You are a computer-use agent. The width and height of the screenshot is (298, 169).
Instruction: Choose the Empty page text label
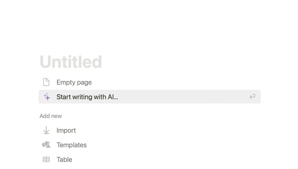(x=74, y=82)
